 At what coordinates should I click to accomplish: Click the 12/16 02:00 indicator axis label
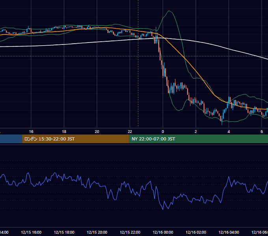(x=196, y=232)
